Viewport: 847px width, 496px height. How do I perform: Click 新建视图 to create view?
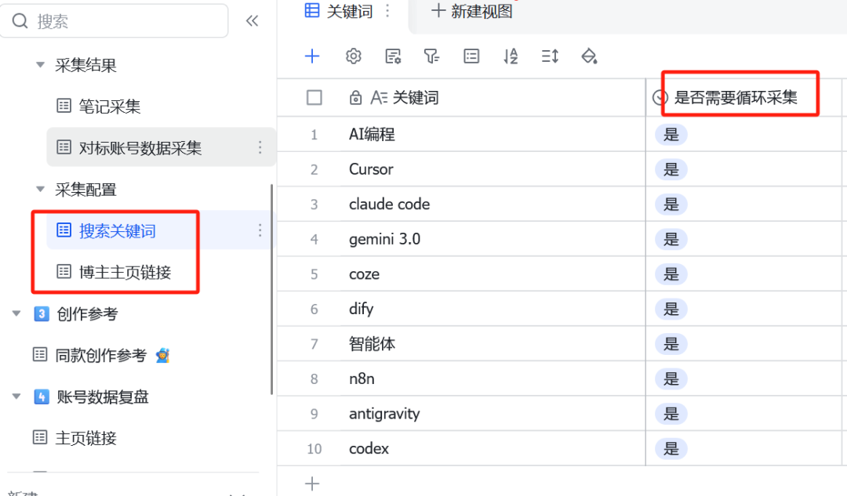(x=472, y=11)
